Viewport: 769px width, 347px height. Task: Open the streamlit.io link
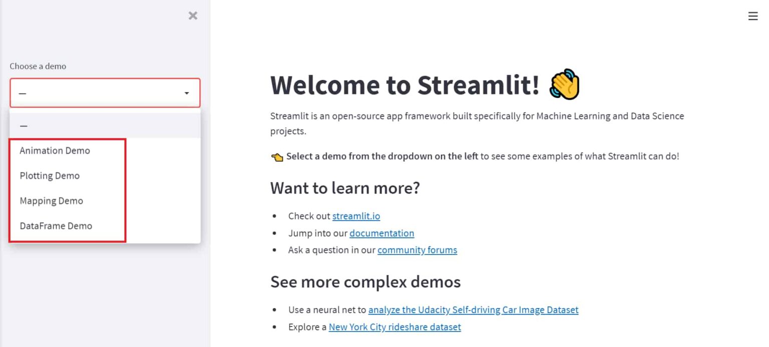(356, 215)
